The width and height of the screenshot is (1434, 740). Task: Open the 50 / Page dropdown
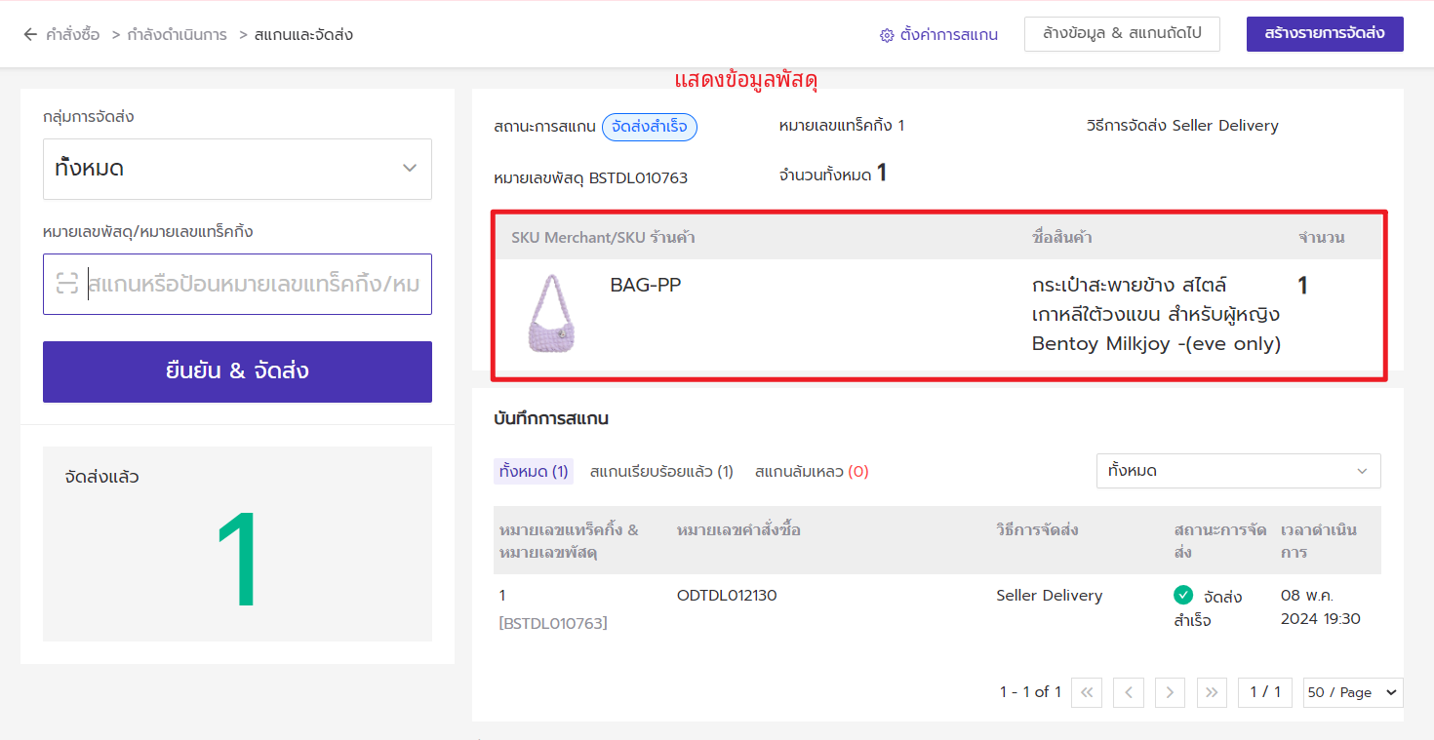[x=1353, y=692]
